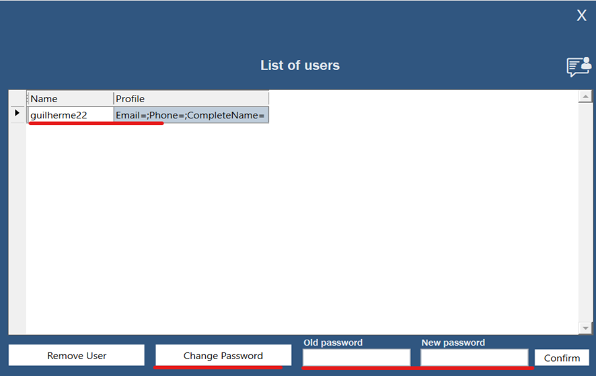This screenshot has height=376, width=596.
Task: Focus the New password input field
Action: (474, 357)
